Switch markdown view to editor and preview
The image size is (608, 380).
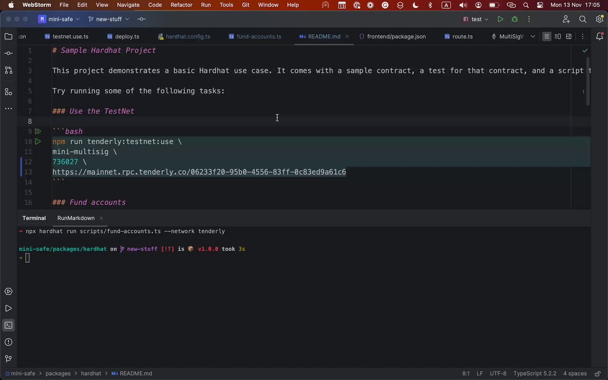pos(558,37)
